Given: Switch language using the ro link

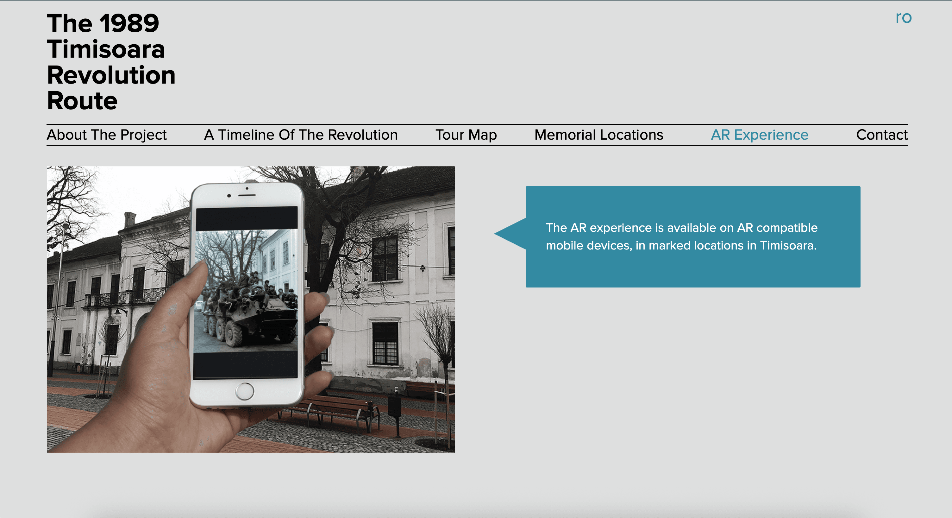Looking at the screenshot, I should click(903, 17).
